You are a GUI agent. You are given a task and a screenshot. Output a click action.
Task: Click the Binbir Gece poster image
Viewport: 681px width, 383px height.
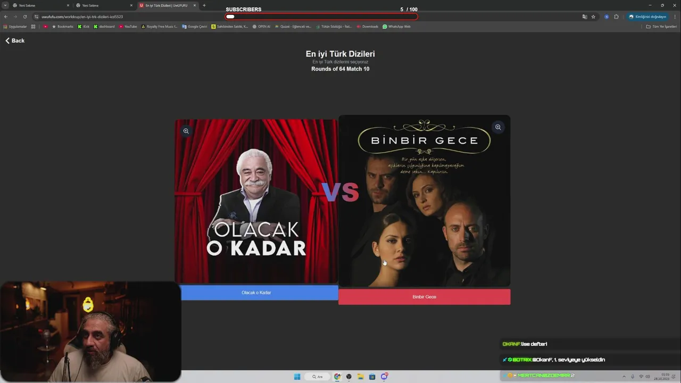click(x=425, y=201)
